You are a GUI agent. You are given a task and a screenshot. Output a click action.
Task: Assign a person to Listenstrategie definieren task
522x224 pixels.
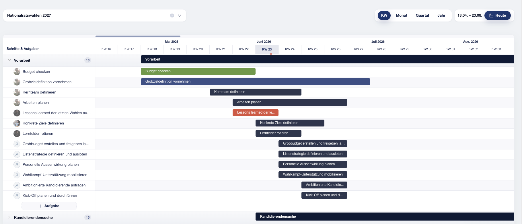pyautogui.click(x=17, y=154)
